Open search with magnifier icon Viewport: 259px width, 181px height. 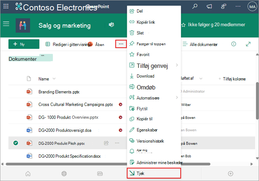point(195,6)
